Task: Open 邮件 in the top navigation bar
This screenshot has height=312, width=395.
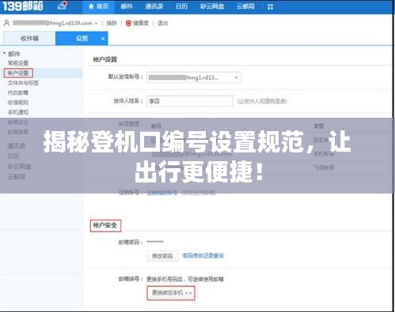Action: point(127,6)
